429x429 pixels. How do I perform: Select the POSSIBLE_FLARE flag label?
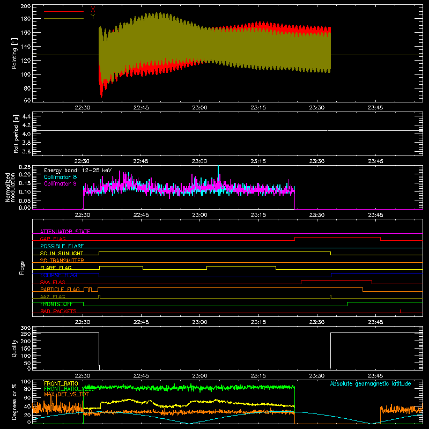(x=62, y=246)
